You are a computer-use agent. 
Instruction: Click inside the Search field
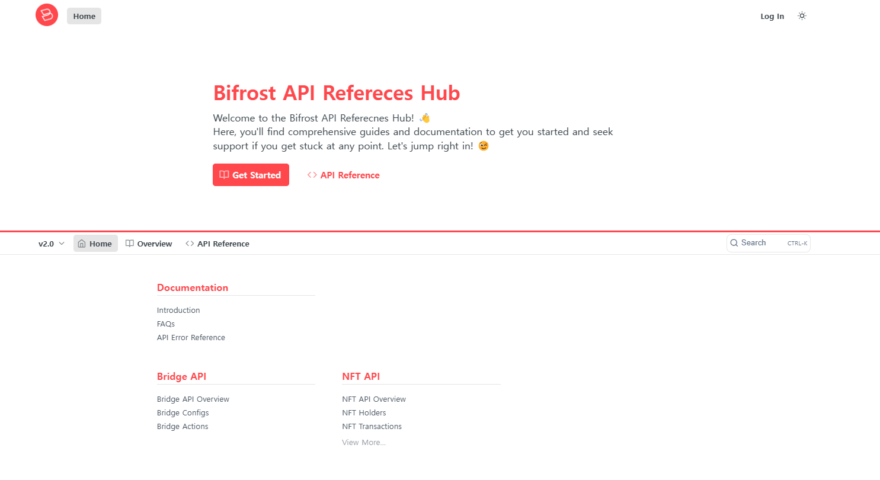(x=768, y=243)
